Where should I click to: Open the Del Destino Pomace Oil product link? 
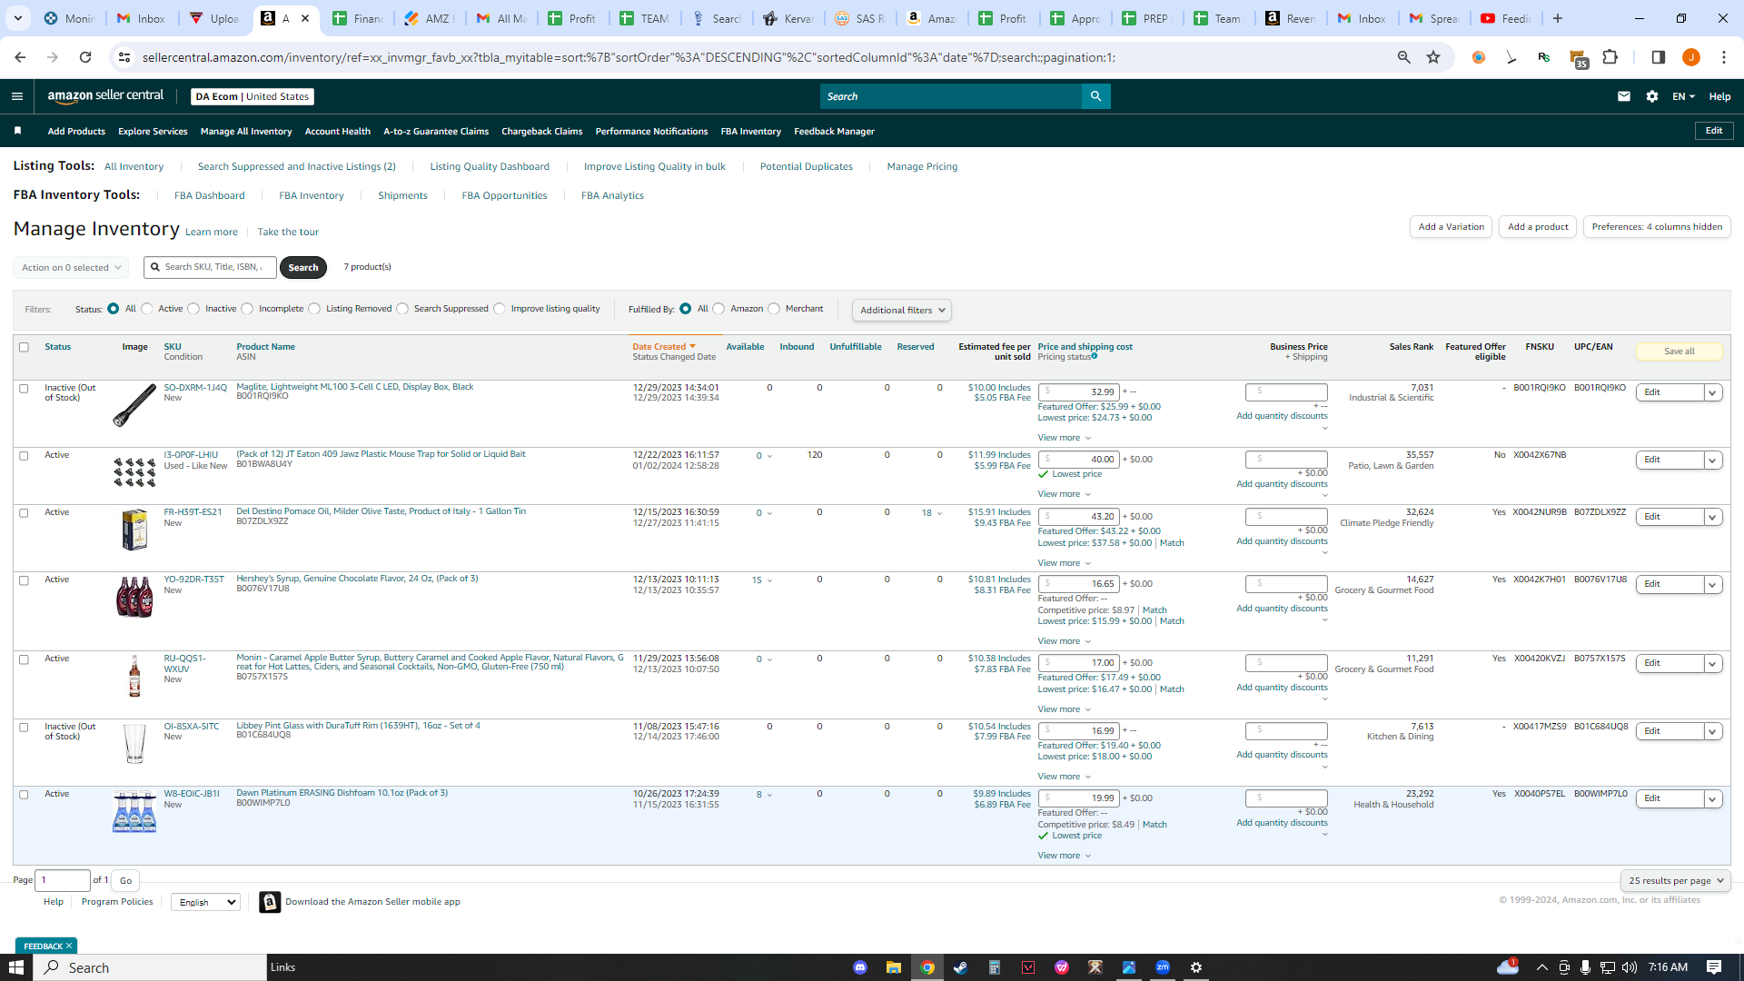(x=381, y=511)
